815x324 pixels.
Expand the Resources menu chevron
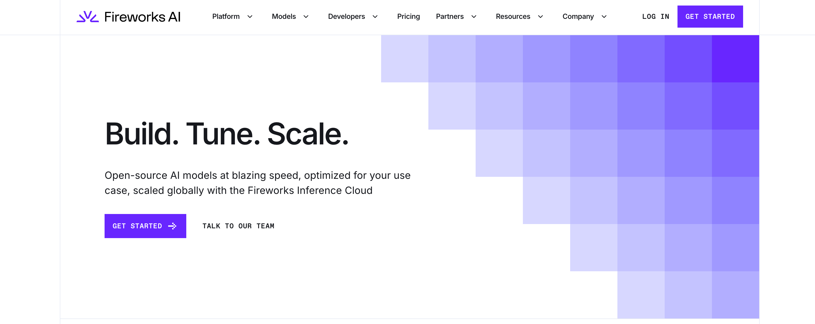click(540, 17)
